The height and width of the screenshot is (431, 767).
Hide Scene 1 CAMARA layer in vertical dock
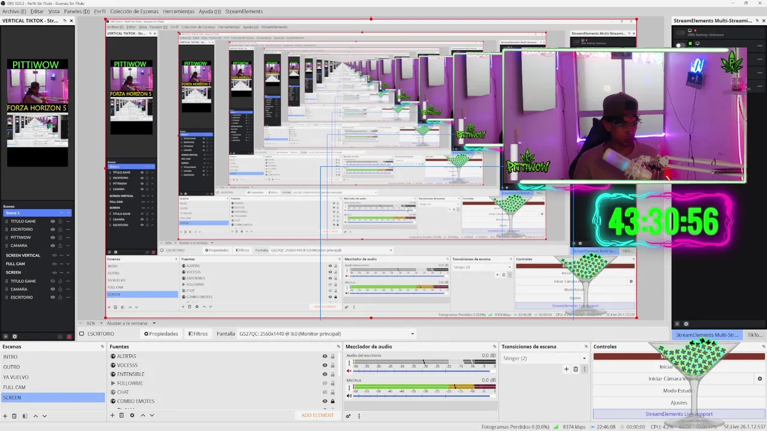pyautogui.click(x=53, y=245)
